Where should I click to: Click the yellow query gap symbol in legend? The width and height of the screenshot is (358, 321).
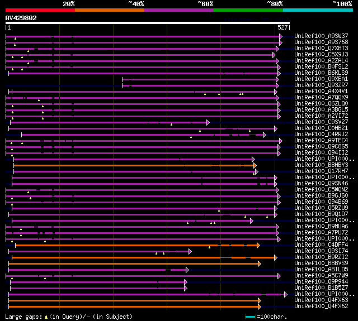(46, 317)
